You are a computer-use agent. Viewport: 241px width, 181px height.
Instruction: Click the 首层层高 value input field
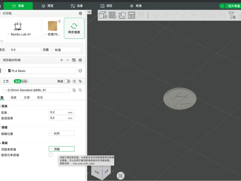point(62,118)
